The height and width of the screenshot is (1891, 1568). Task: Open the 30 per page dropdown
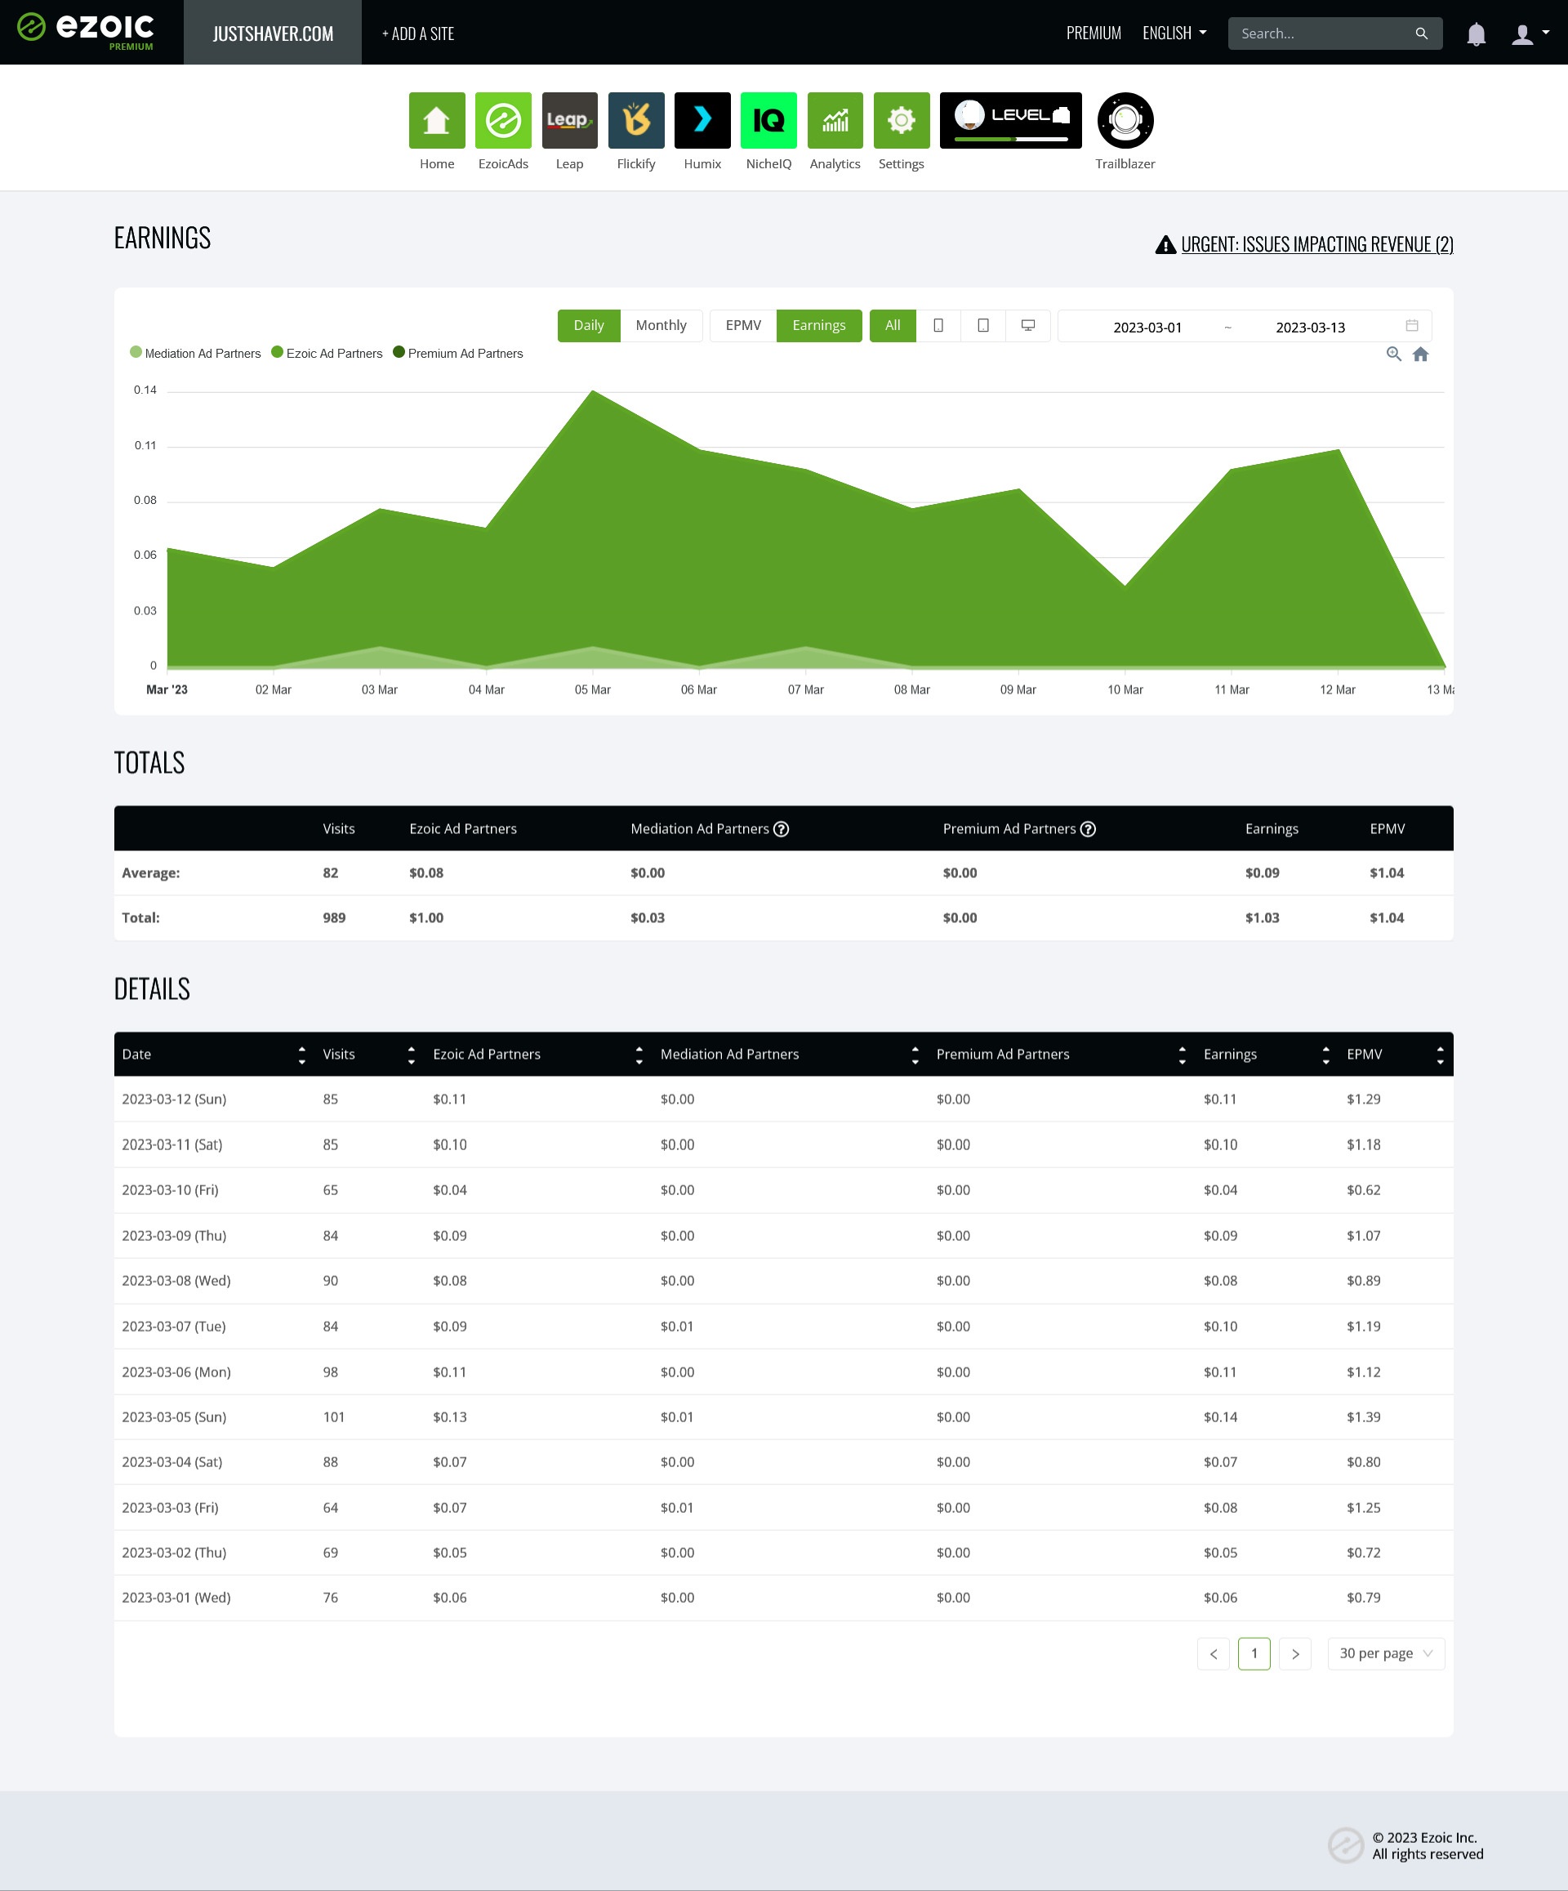(x=1386, y=1653)
